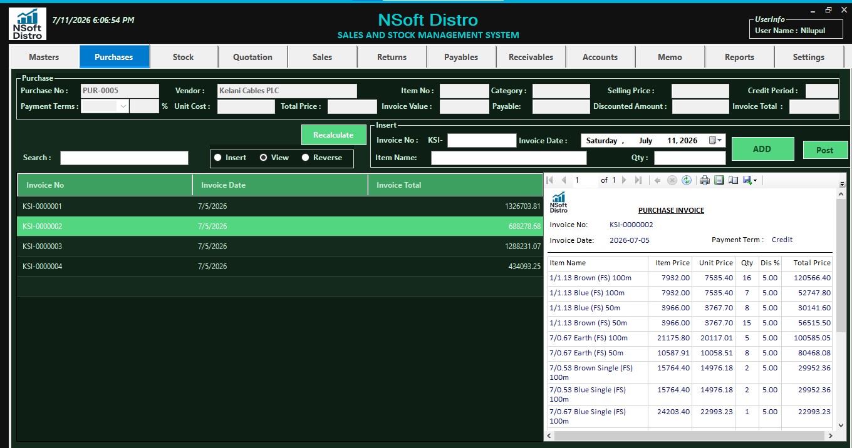
Task: Click the Unit Cost field
Action: point(246,106)
